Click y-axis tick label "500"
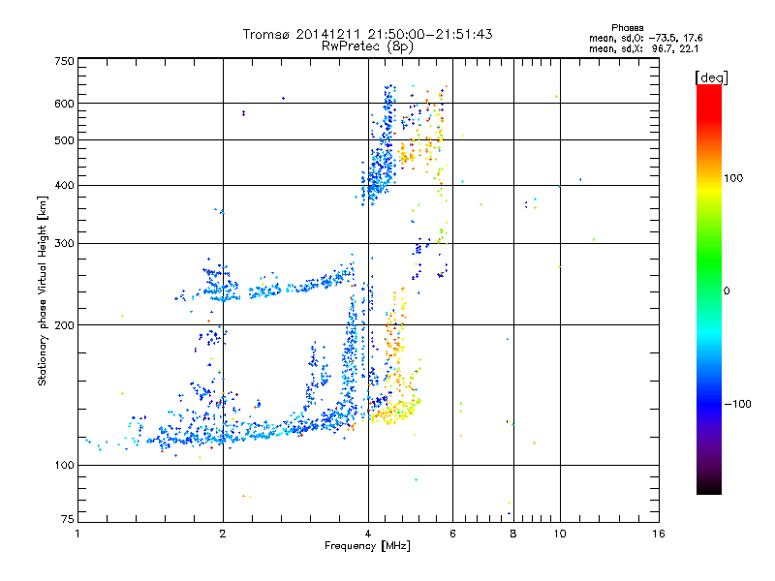 tap(64, 140)
